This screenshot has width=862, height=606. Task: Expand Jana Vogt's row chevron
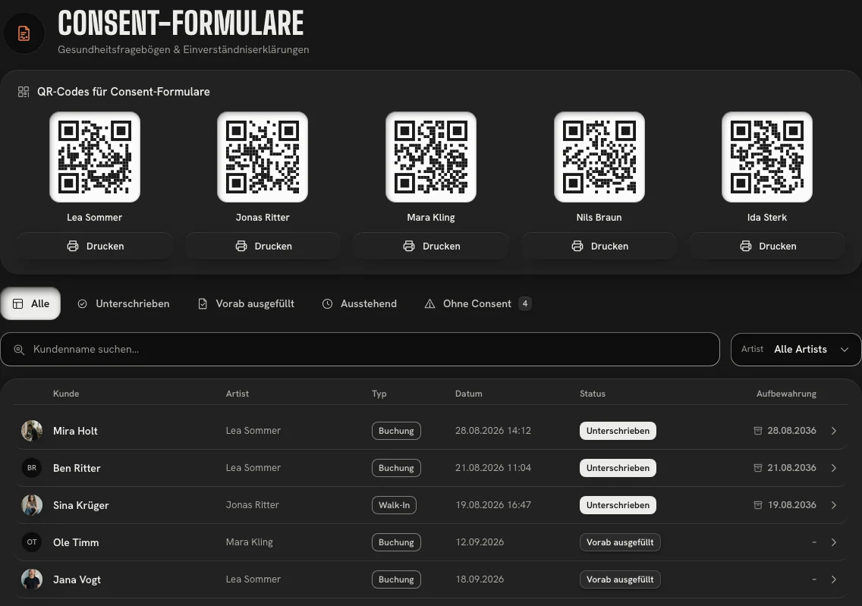coord(834,579)
